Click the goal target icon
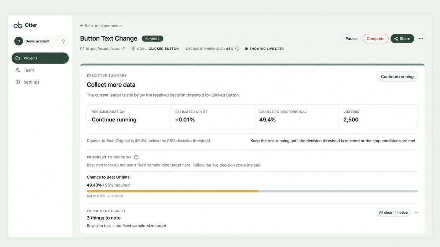Viewport: 440px width, 247px height. pos(133,49)
